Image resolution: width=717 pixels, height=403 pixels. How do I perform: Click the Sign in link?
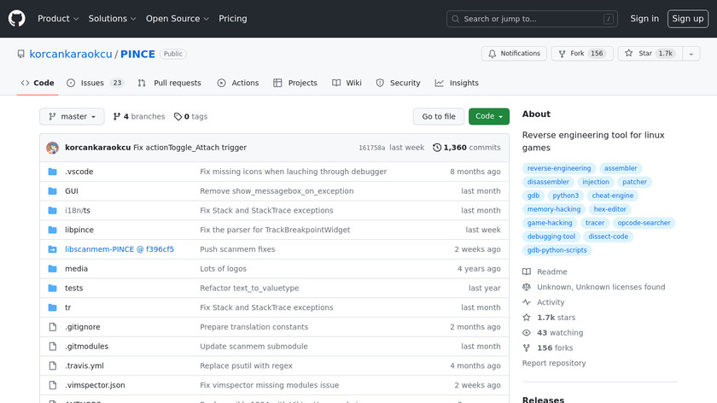coord(644,19)
